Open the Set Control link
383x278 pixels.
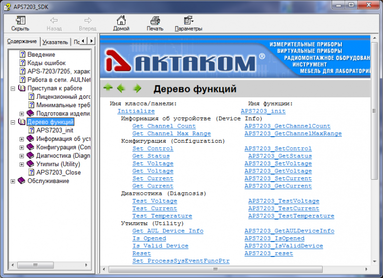point(153,149)
